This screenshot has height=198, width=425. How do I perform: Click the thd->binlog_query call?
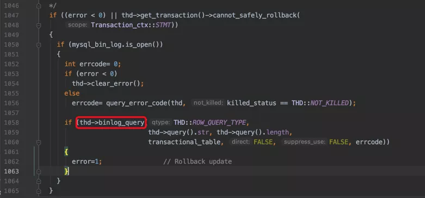click(x=112, y=123)
